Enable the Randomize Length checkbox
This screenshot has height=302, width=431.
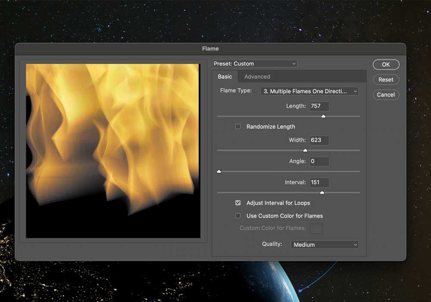[x=238, y=126]
